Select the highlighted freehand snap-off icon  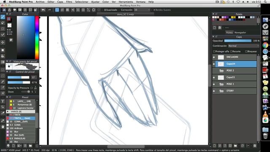point(57,10)
